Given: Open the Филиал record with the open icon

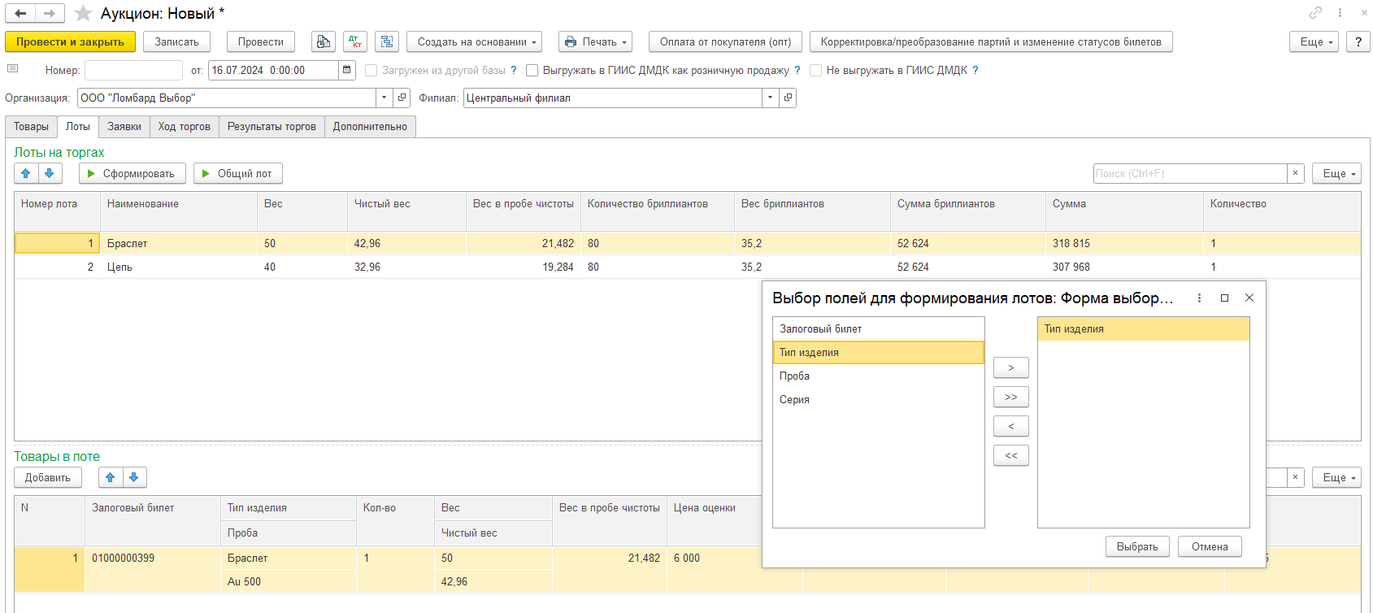Looking at the screenshot, I should (788, 98).
